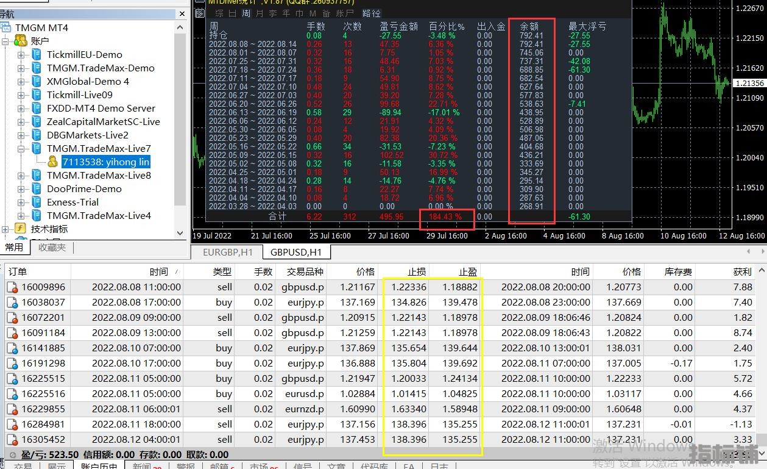Open the 账户历史 terminal tab
Viewport: 767px width, 469px height.
click(x=102, y=465)
